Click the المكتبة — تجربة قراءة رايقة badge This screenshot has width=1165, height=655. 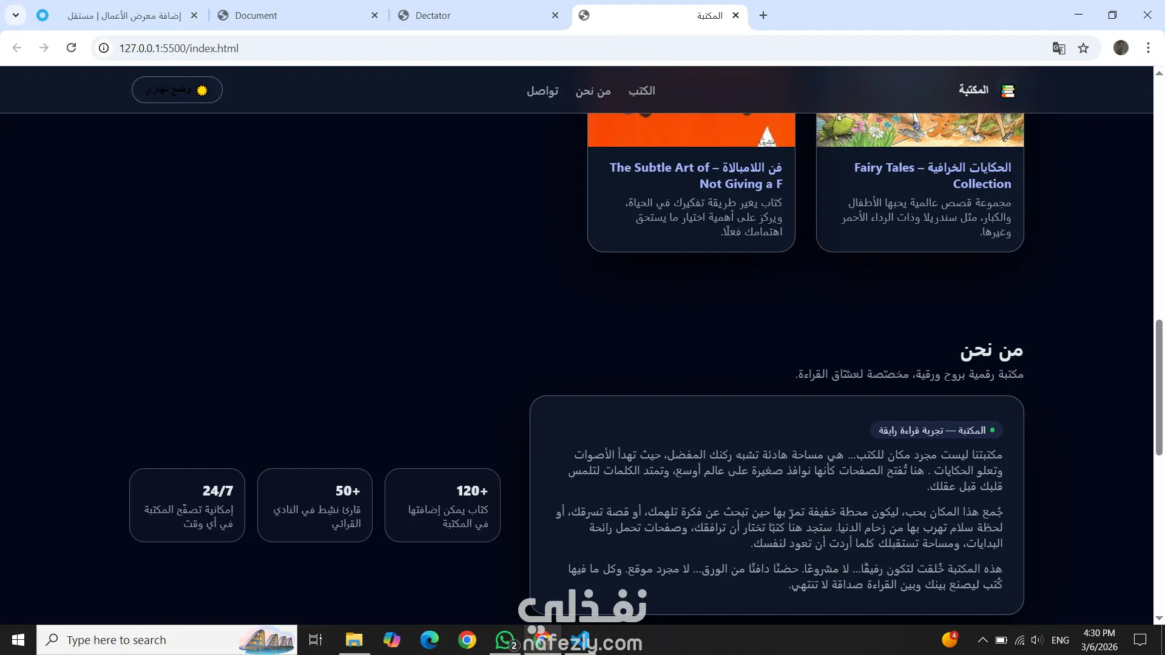[936, 430]
